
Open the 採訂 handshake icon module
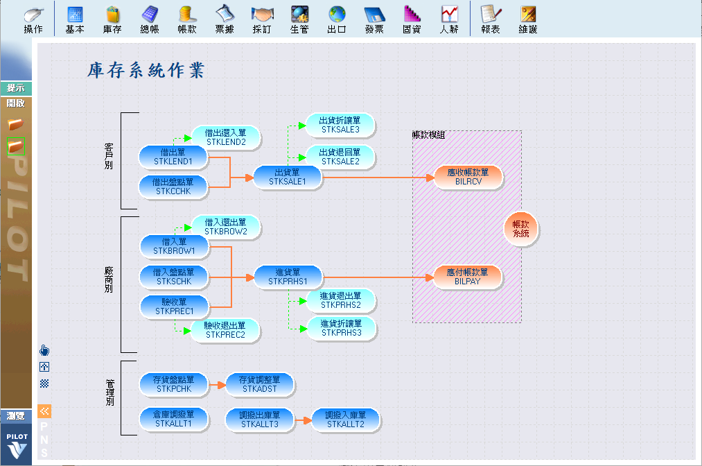(262, 19)
